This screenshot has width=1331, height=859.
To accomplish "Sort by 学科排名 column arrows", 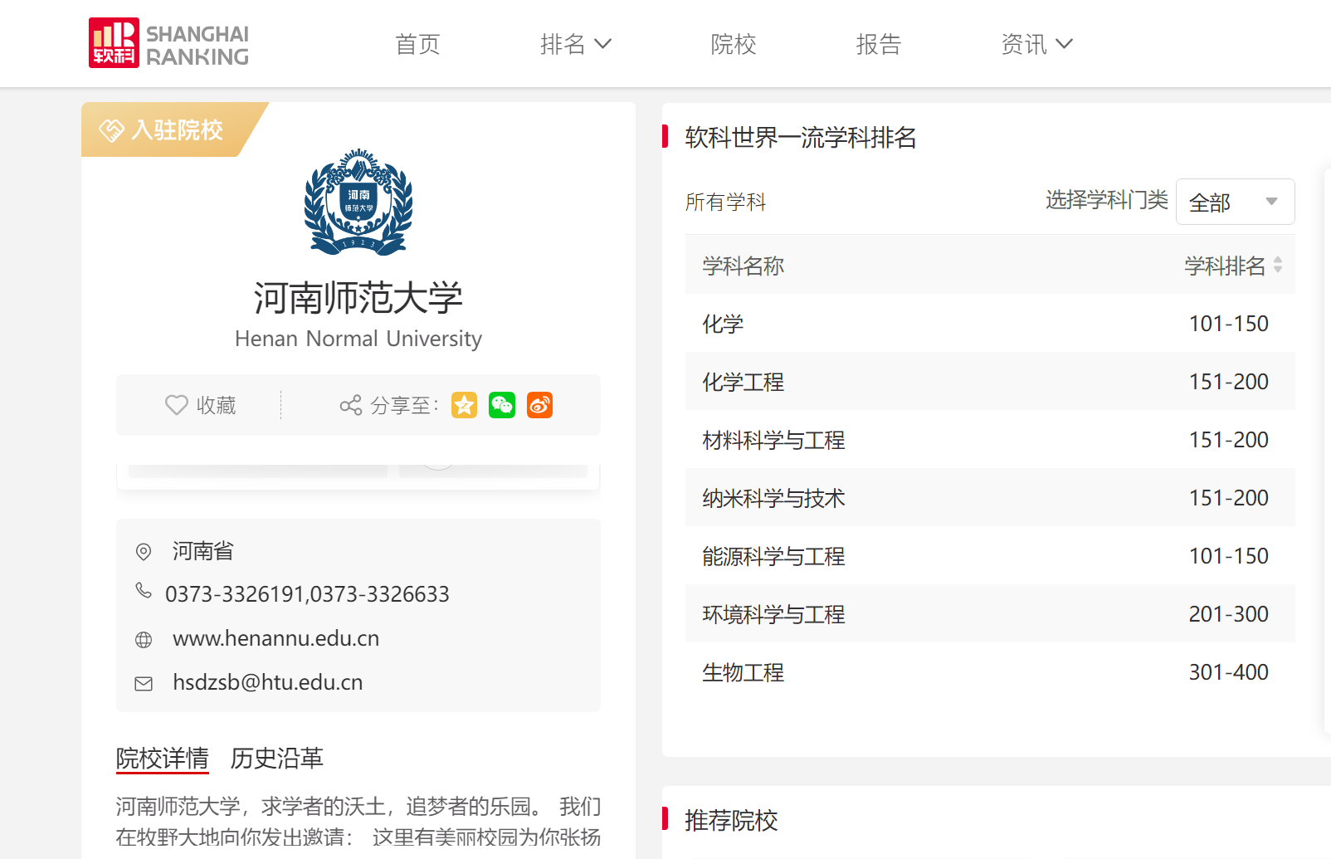I will (x=1277, y=266).
